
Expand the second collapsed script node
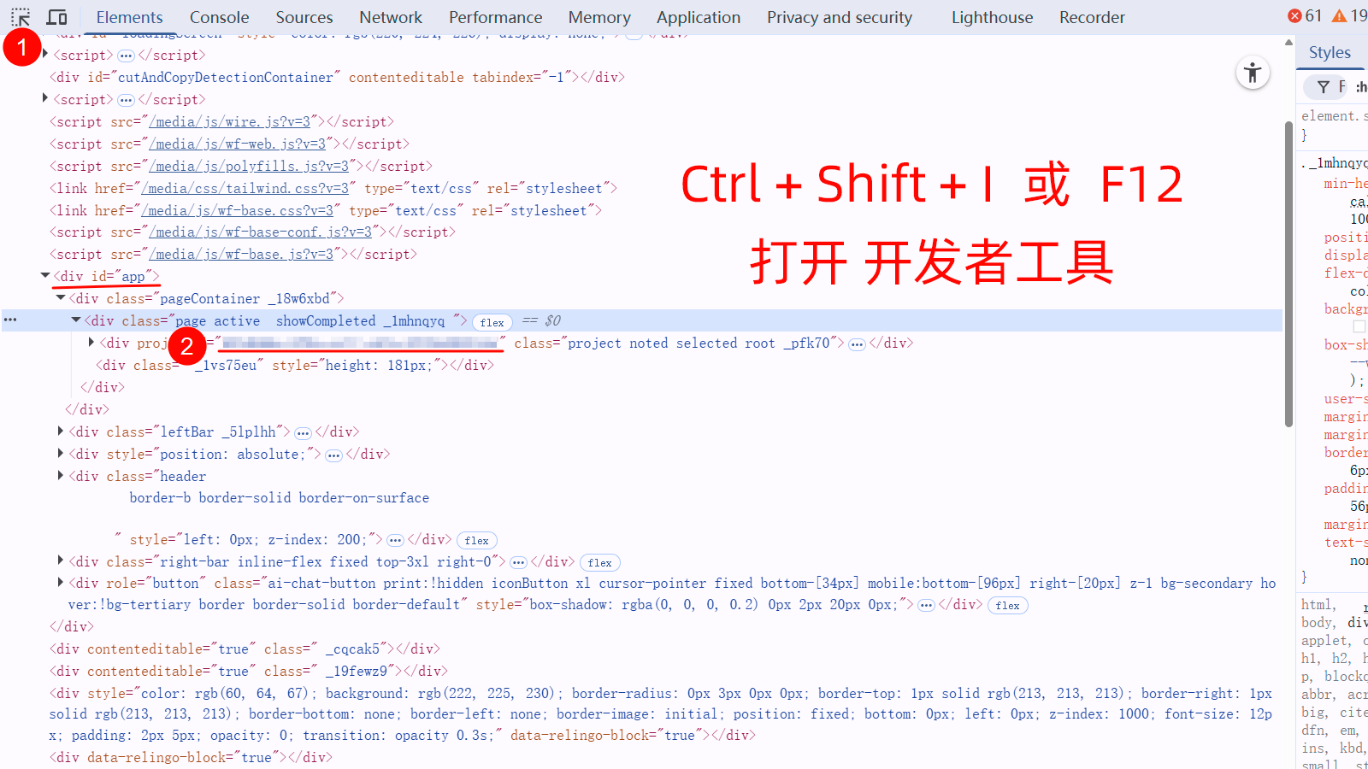[45, 99]
